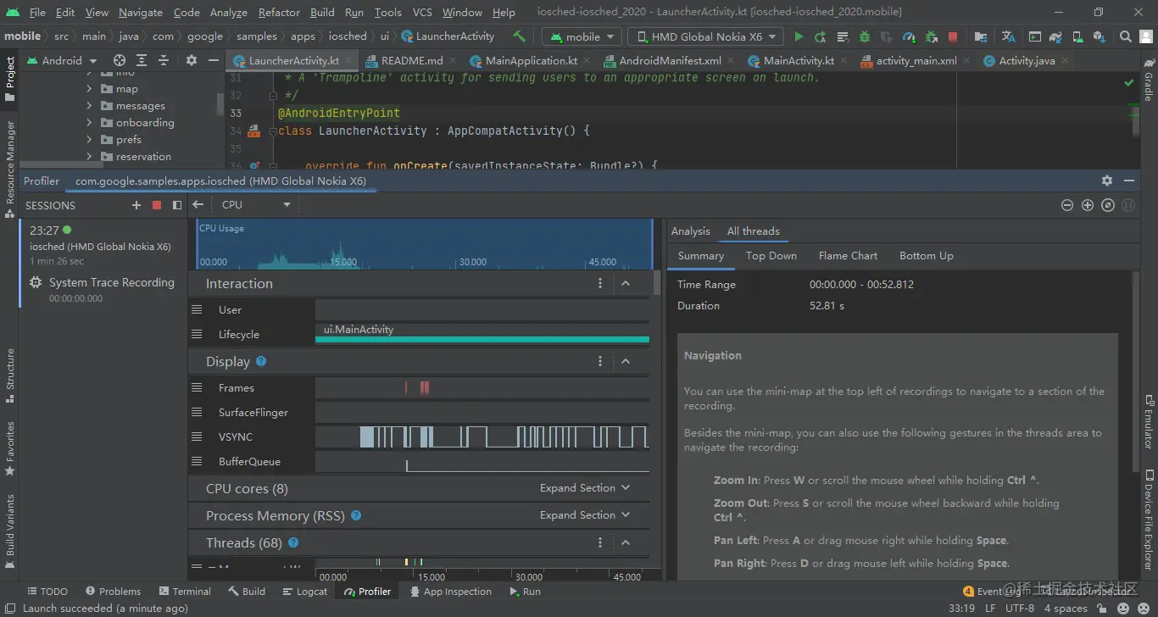Click the Apply Changes and Restart Activity icon
The image size is (1158, 617).
pos(821,36)
